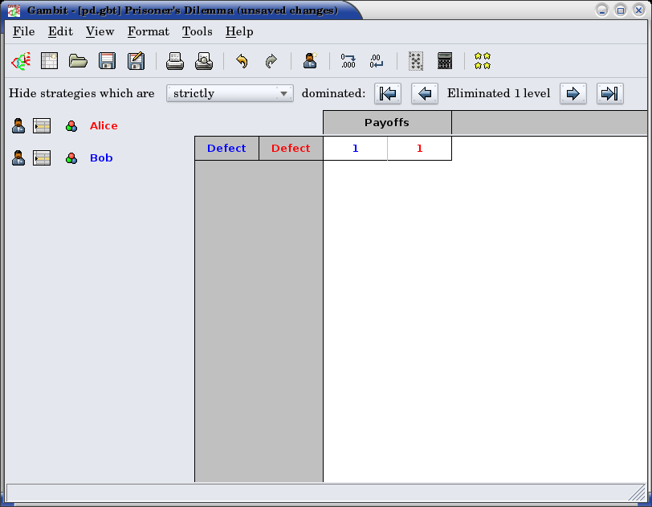The width and height of the screenshot is (652, 507).
Task: Increase decimal places displayed
Action: (348, 61)
